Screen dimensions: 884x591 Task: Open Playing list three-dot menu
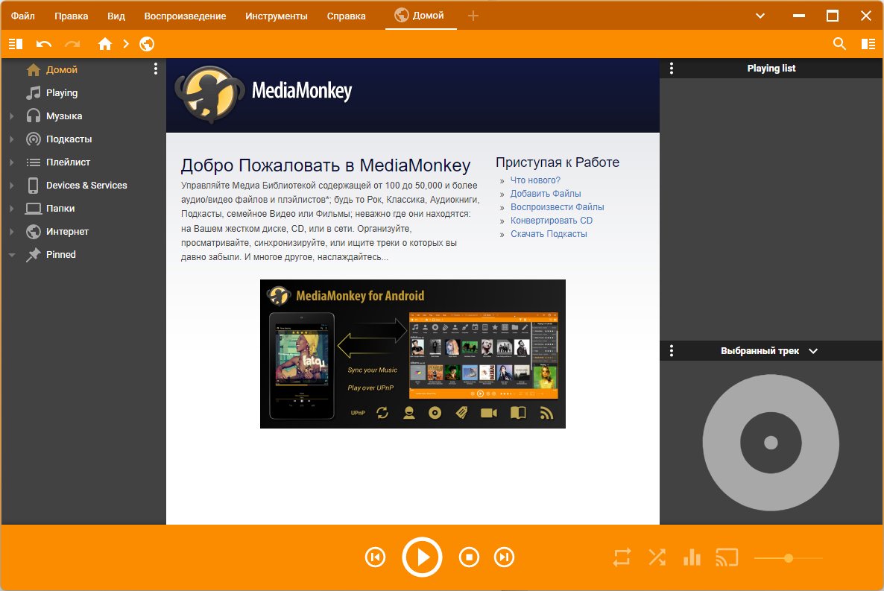671,69
